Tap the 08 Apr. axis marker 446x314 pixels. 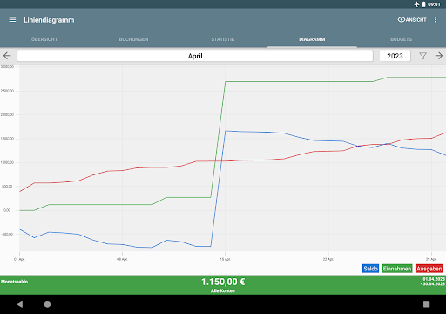tap(122, 259)
